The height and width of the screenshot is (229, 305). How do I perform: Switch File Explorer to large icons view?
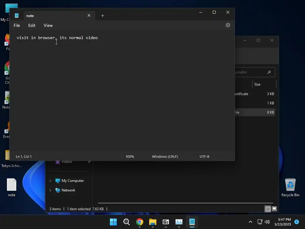click(274, 209)
